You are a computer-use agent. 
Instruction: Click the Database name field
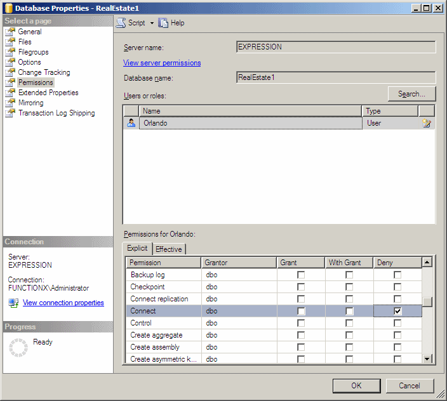(x=336, y=77)
